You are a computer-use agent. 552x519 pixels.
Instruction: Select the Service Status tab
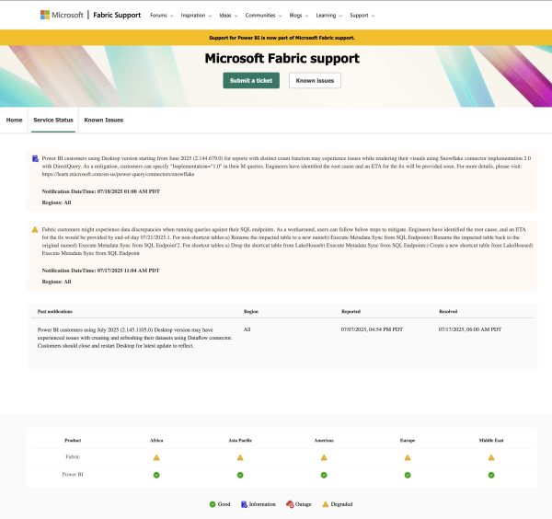[53, 120]
